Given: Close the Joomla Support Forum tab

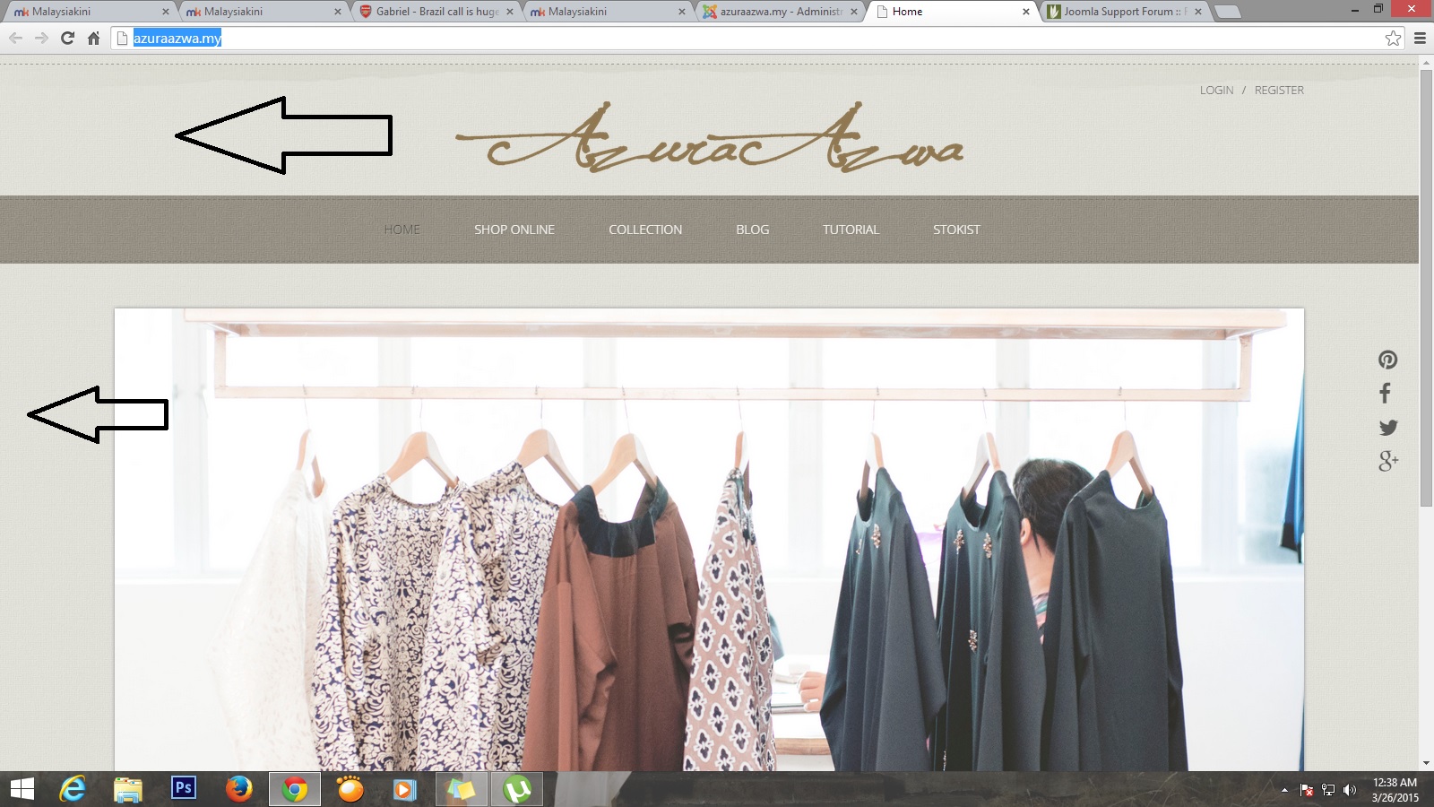Looking at the screenshot, I should tap(1198, 12).
